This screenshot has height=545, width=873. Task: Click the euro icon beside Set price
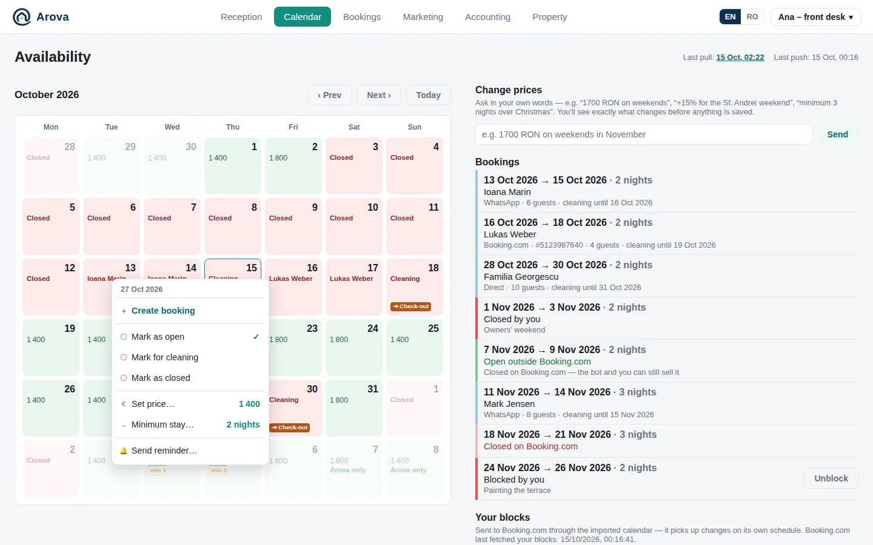coord(124,404)
